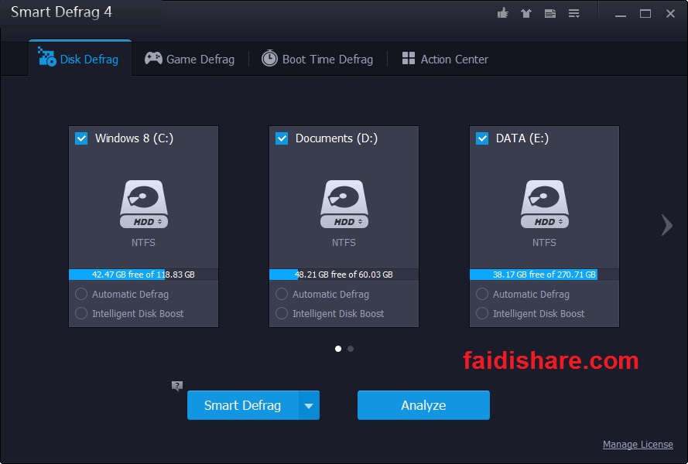Click the E: drive free space bar
This screenshot has width=688, height=464.
[545, 275]
